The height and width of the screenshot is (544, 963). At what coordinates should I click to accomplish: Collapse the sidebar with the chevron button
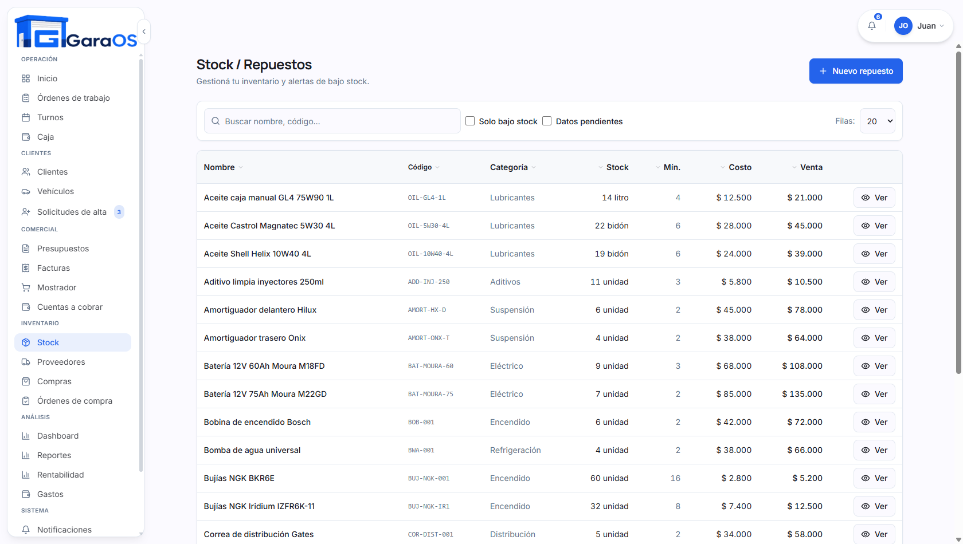(144, 31)
